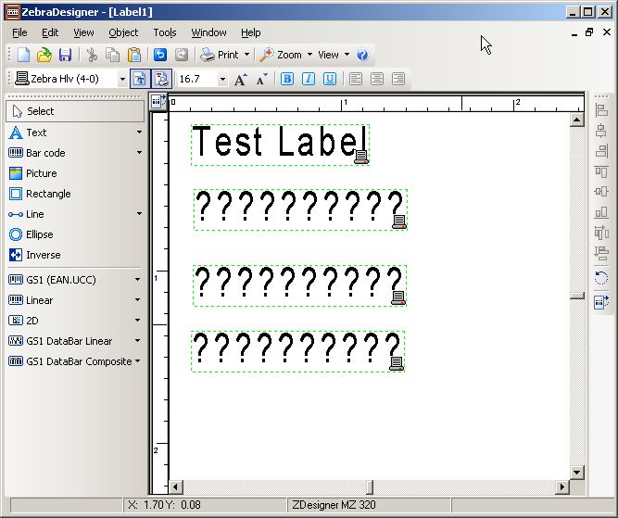This screenshot has width=618, height=518.
Task: Click the rotate icon in right toolbar
Action: [x=601, y=278]
